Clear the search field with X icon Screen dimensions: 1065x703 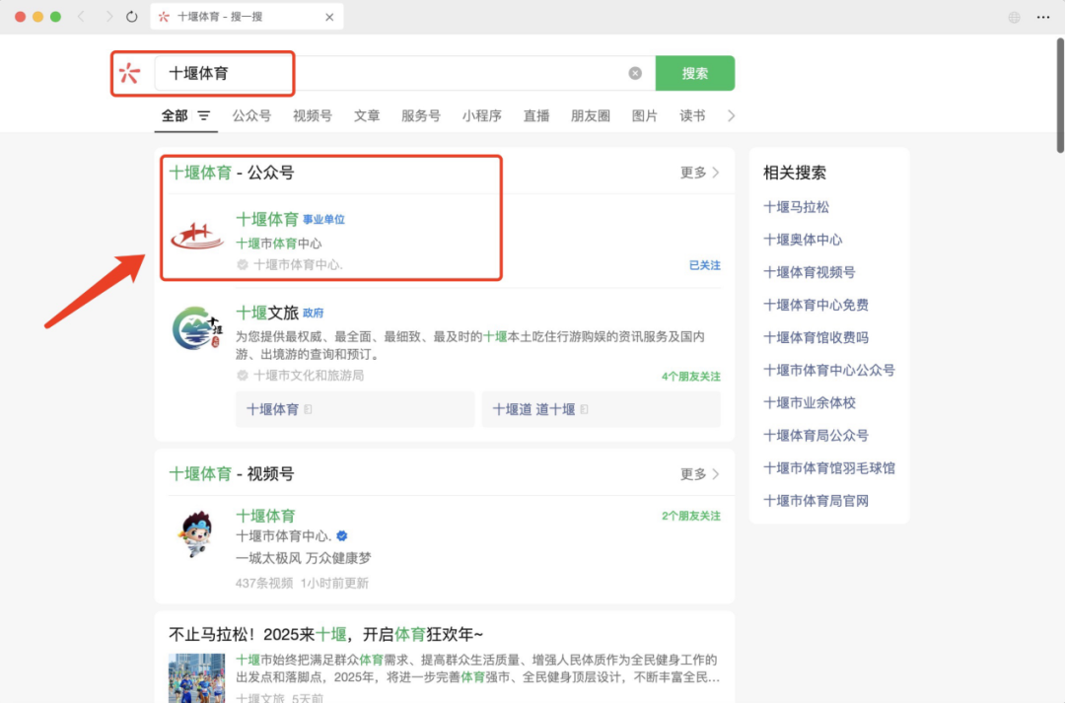click(635, 73)
